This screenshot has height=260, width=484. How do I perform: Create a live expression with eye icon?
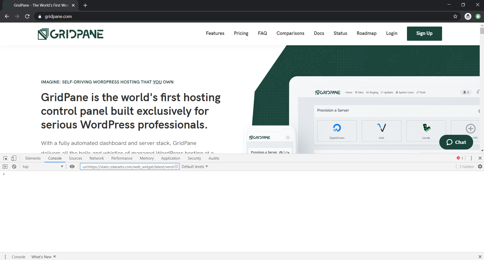72,167
